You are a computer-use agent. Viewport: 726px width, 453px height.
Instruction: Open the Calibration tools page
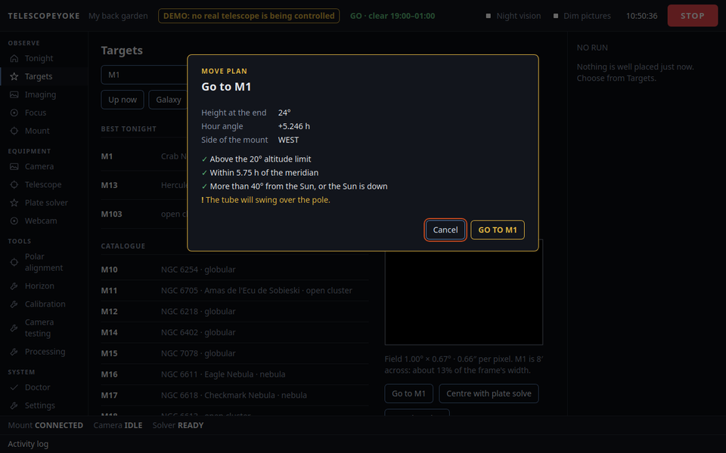coord(45,304)
